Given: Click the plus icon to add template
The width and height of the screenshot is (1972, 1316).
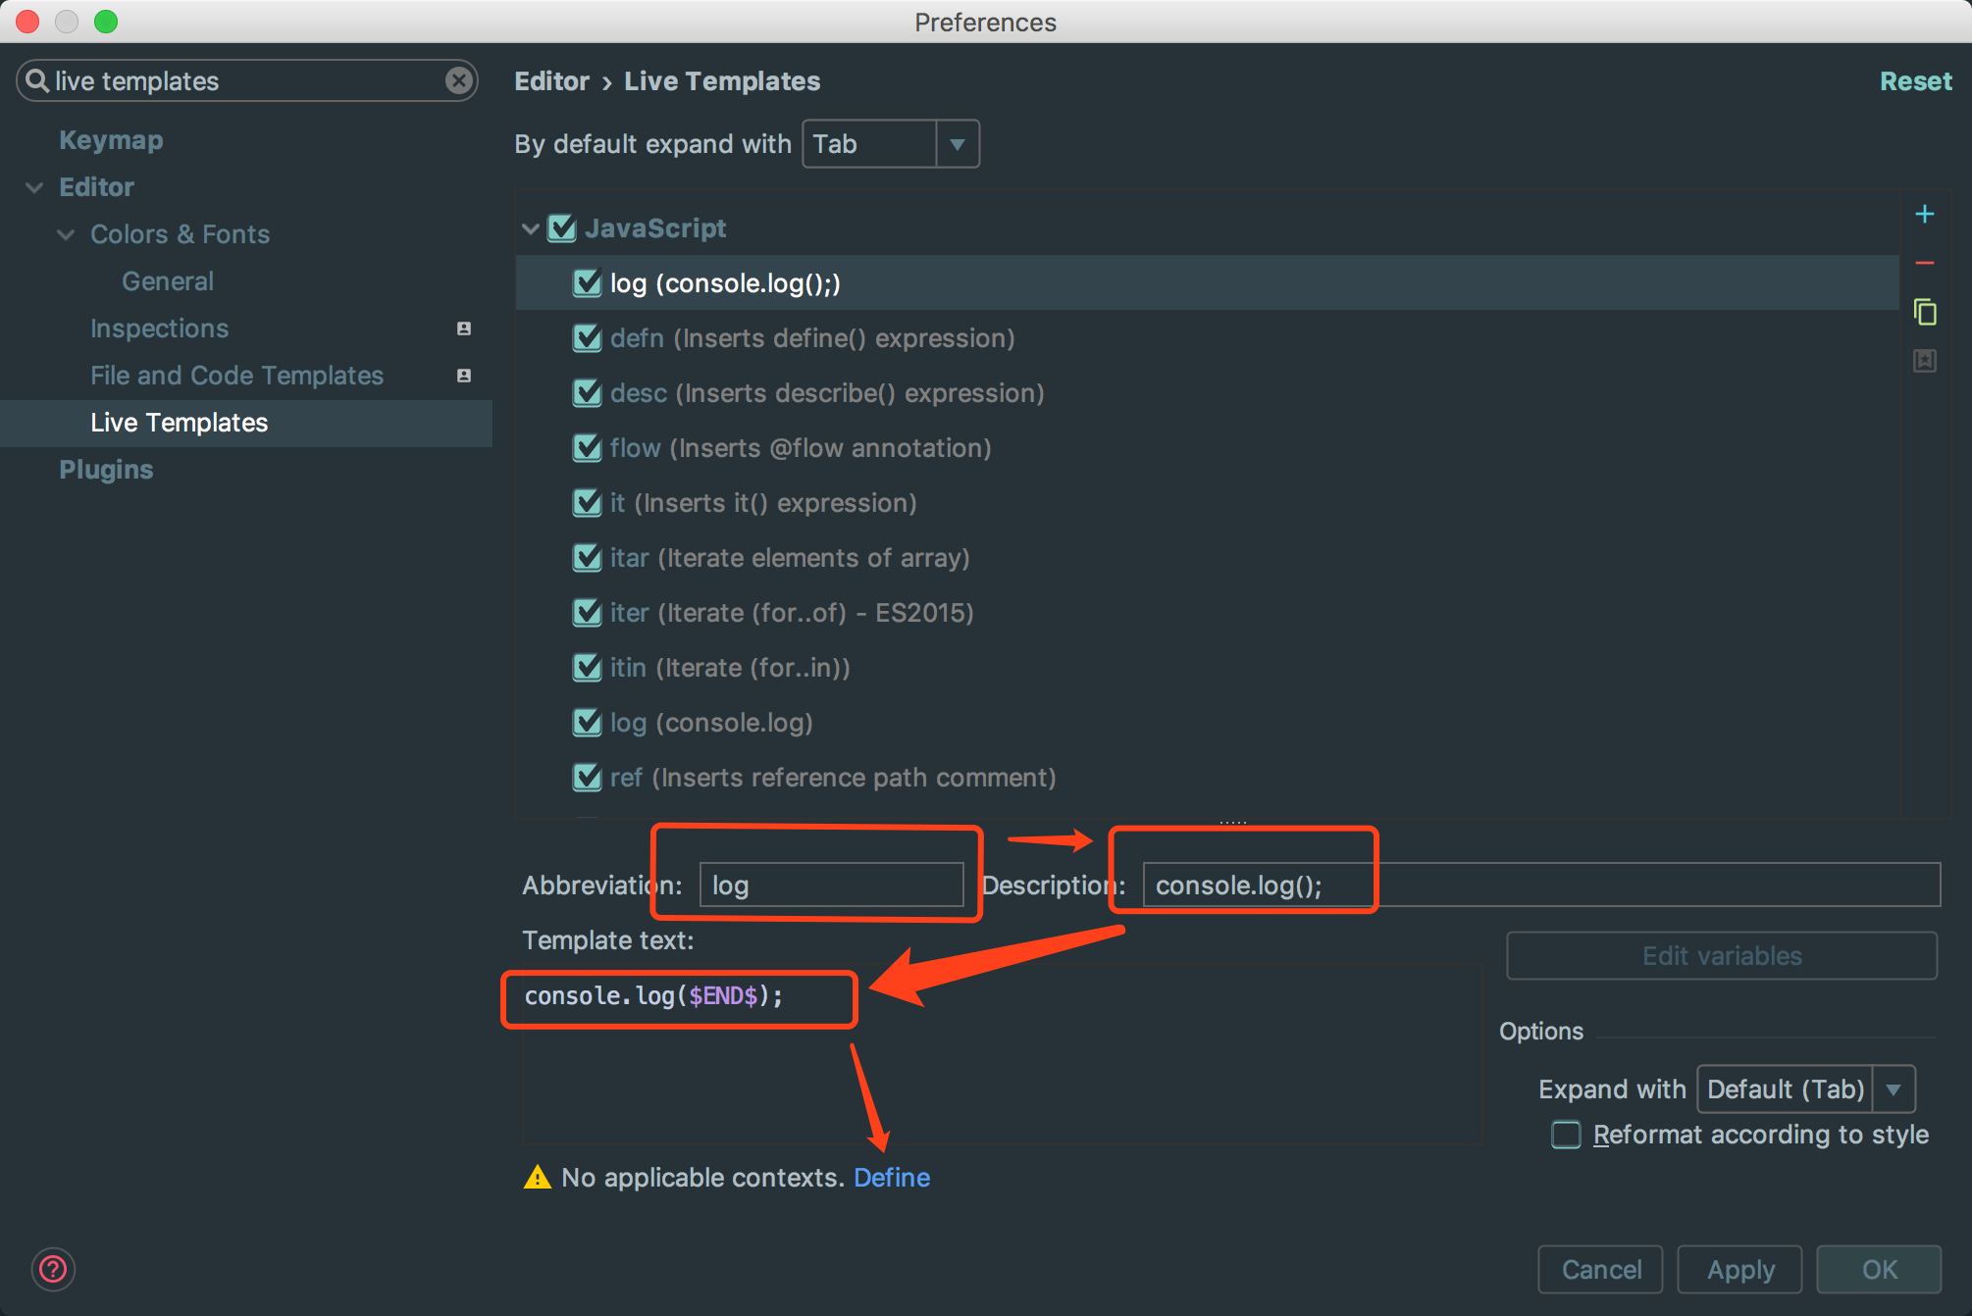Looking at the screenshot, I should click(x=1924, y=215).
